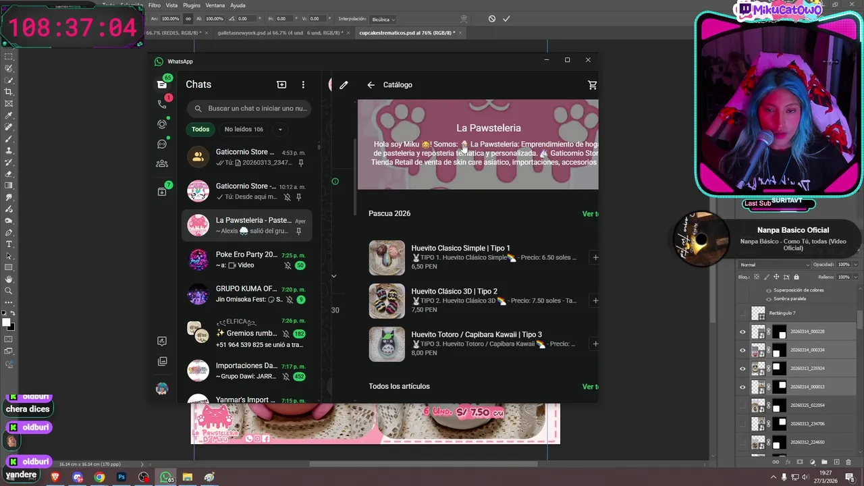Screen dimensions: 864x486
Task: Select the Pen tool in Photoshop
Action: [9, 232]
